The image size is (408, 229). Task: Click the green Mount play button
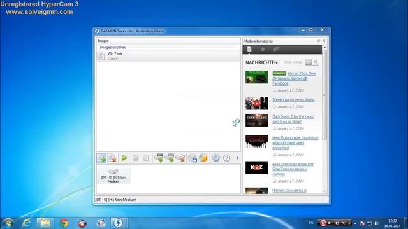pyautogui.click(x=124, y=158)
